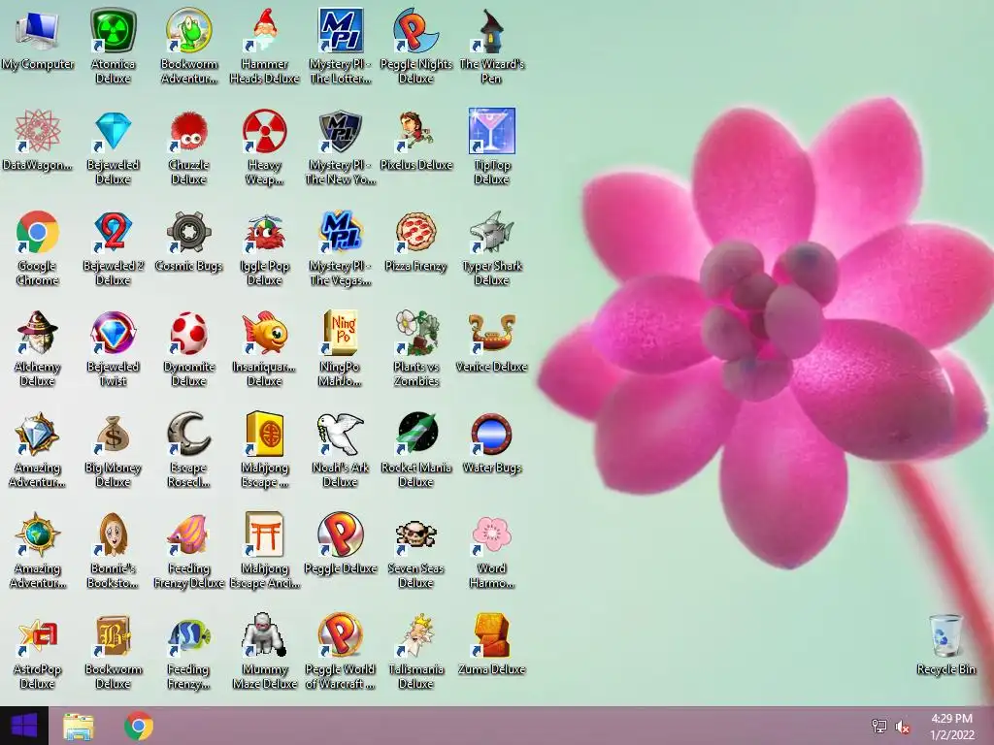Select the Zuma Deluxe stone icon
Viewport: 994px width, 745px height.
[492, 635]
